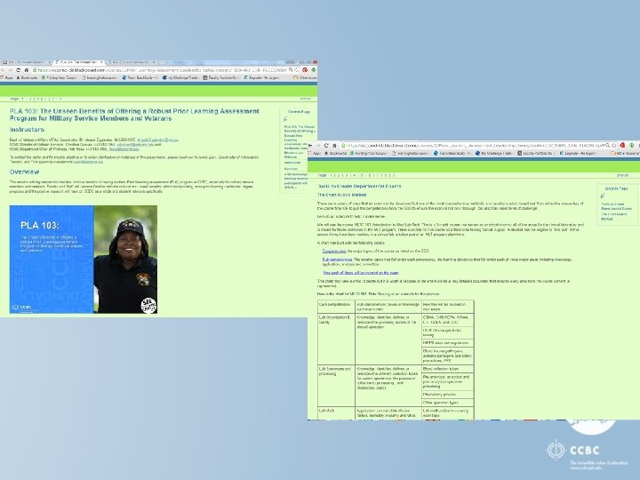Click the red extension icon in PLA 103 window toolbar
Image resolution: width=640 pixels, height=480 pixels.
click(305, 70)
